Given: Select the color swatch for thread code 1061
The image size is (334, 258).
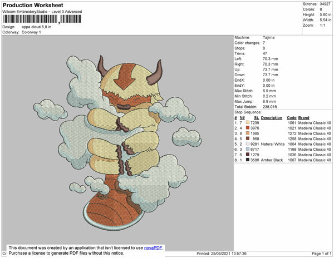Looking at the screenshot, I should coord(248,122).
